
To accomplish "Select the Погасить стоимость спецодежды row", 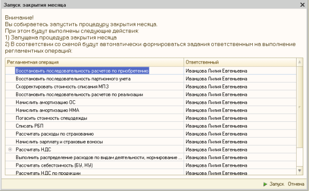I will (52, 118).
